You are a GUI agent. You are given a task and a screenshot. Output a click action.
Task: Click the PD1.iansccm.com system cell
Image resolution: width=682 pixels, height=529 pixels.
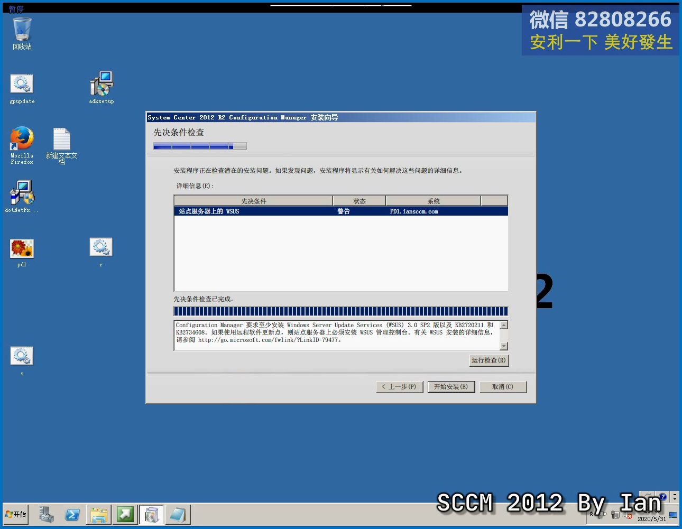pyautogui.click(x=414, y=211)
